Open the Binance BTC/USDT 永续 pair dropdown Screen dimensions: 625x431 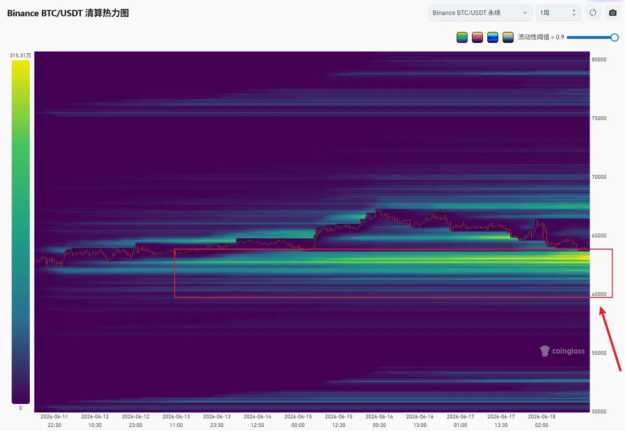point(480,13)
